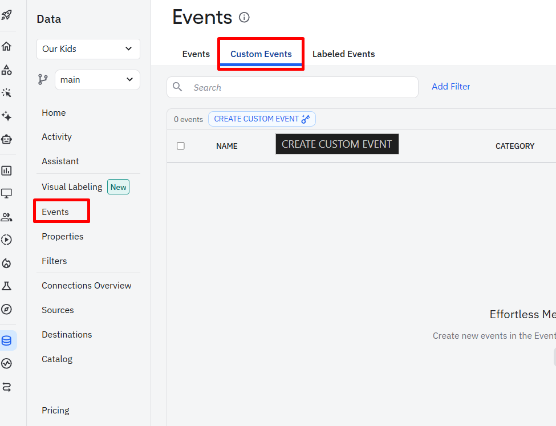Tick the select-all checkbox near NAME

click(181, 146)
